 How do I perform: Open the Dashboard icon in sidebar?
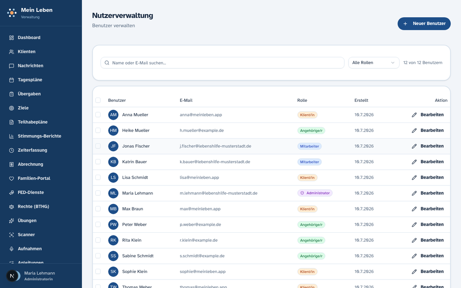click(12, 38)
